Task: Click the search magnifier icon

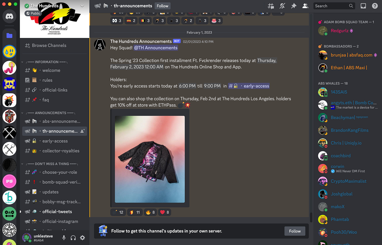Action: (351, 6)
